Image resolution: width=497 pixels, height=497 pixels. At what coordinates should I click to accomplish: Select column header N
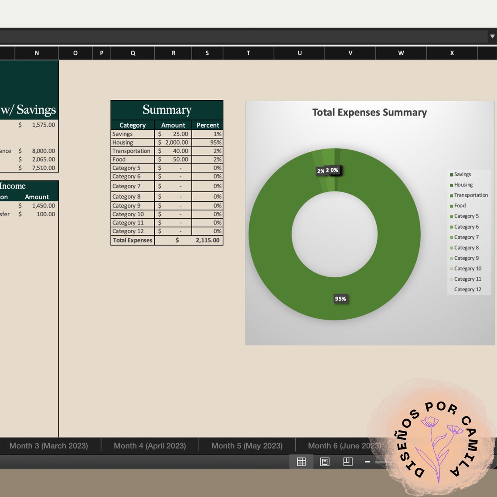tap(37, 53)
